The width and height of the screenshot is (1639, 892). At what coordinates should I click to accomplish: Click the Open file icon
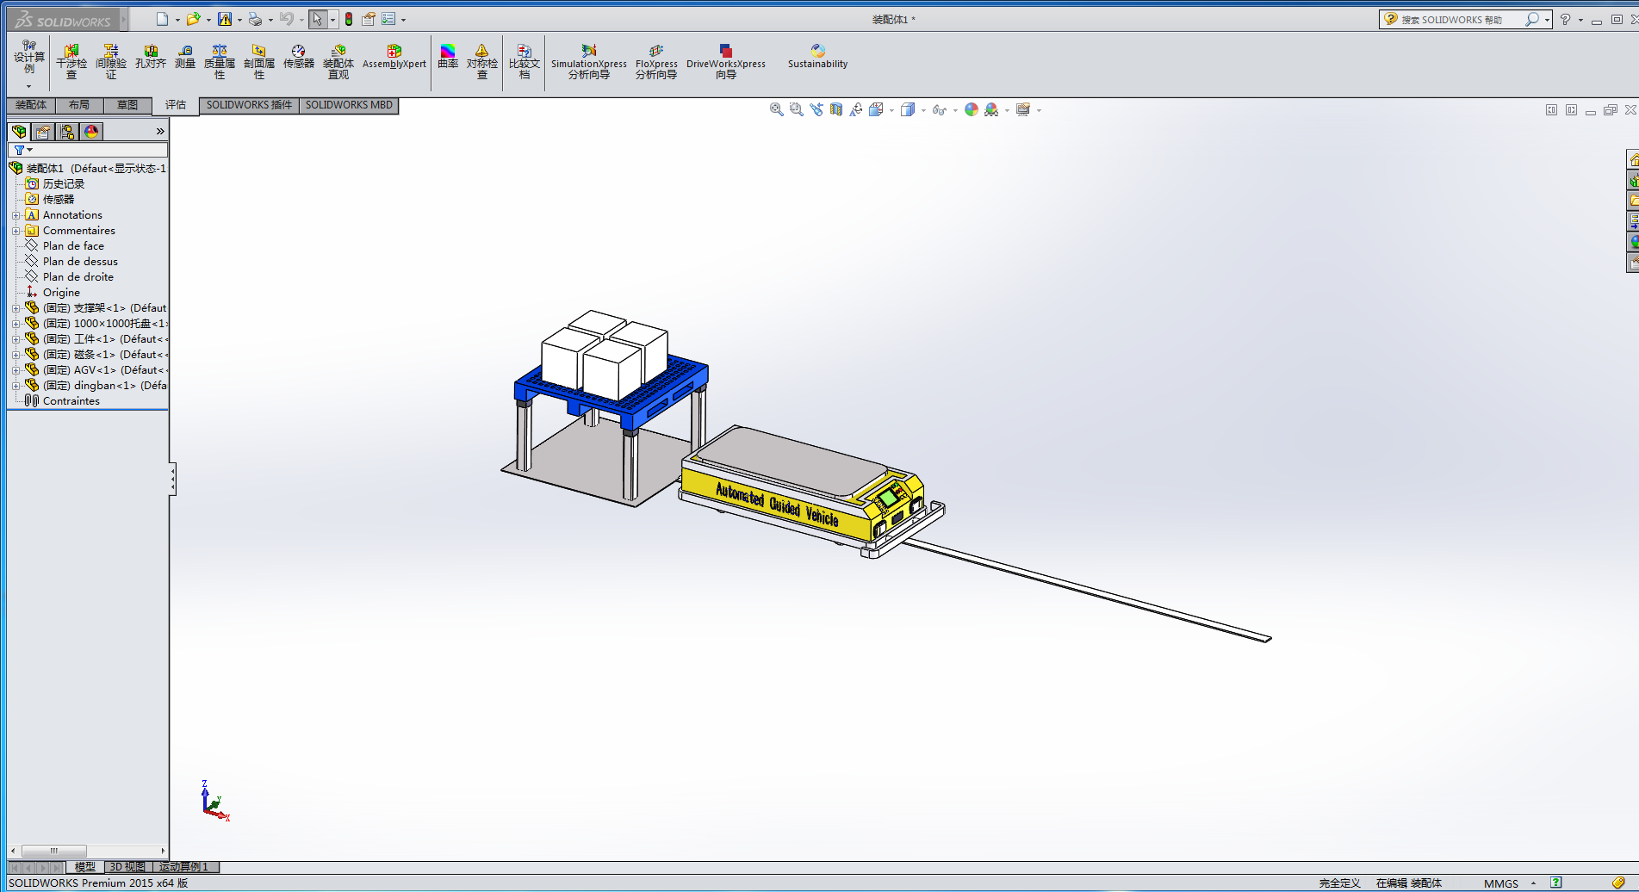point(193,19)
